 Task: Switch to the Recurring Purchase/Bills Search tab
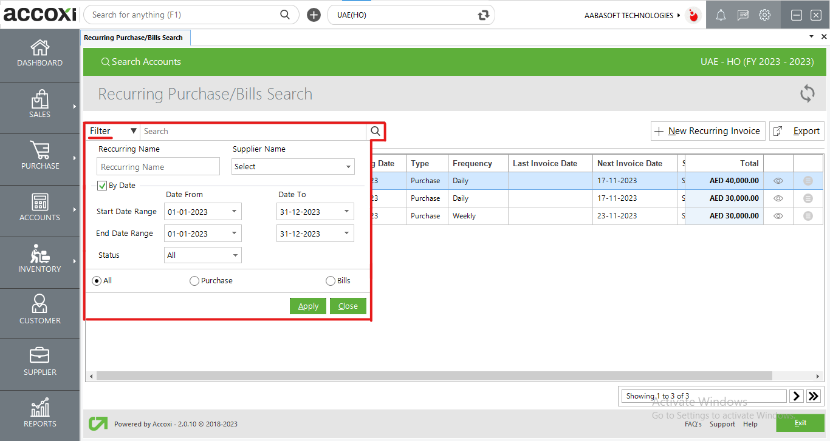[135, 37]
